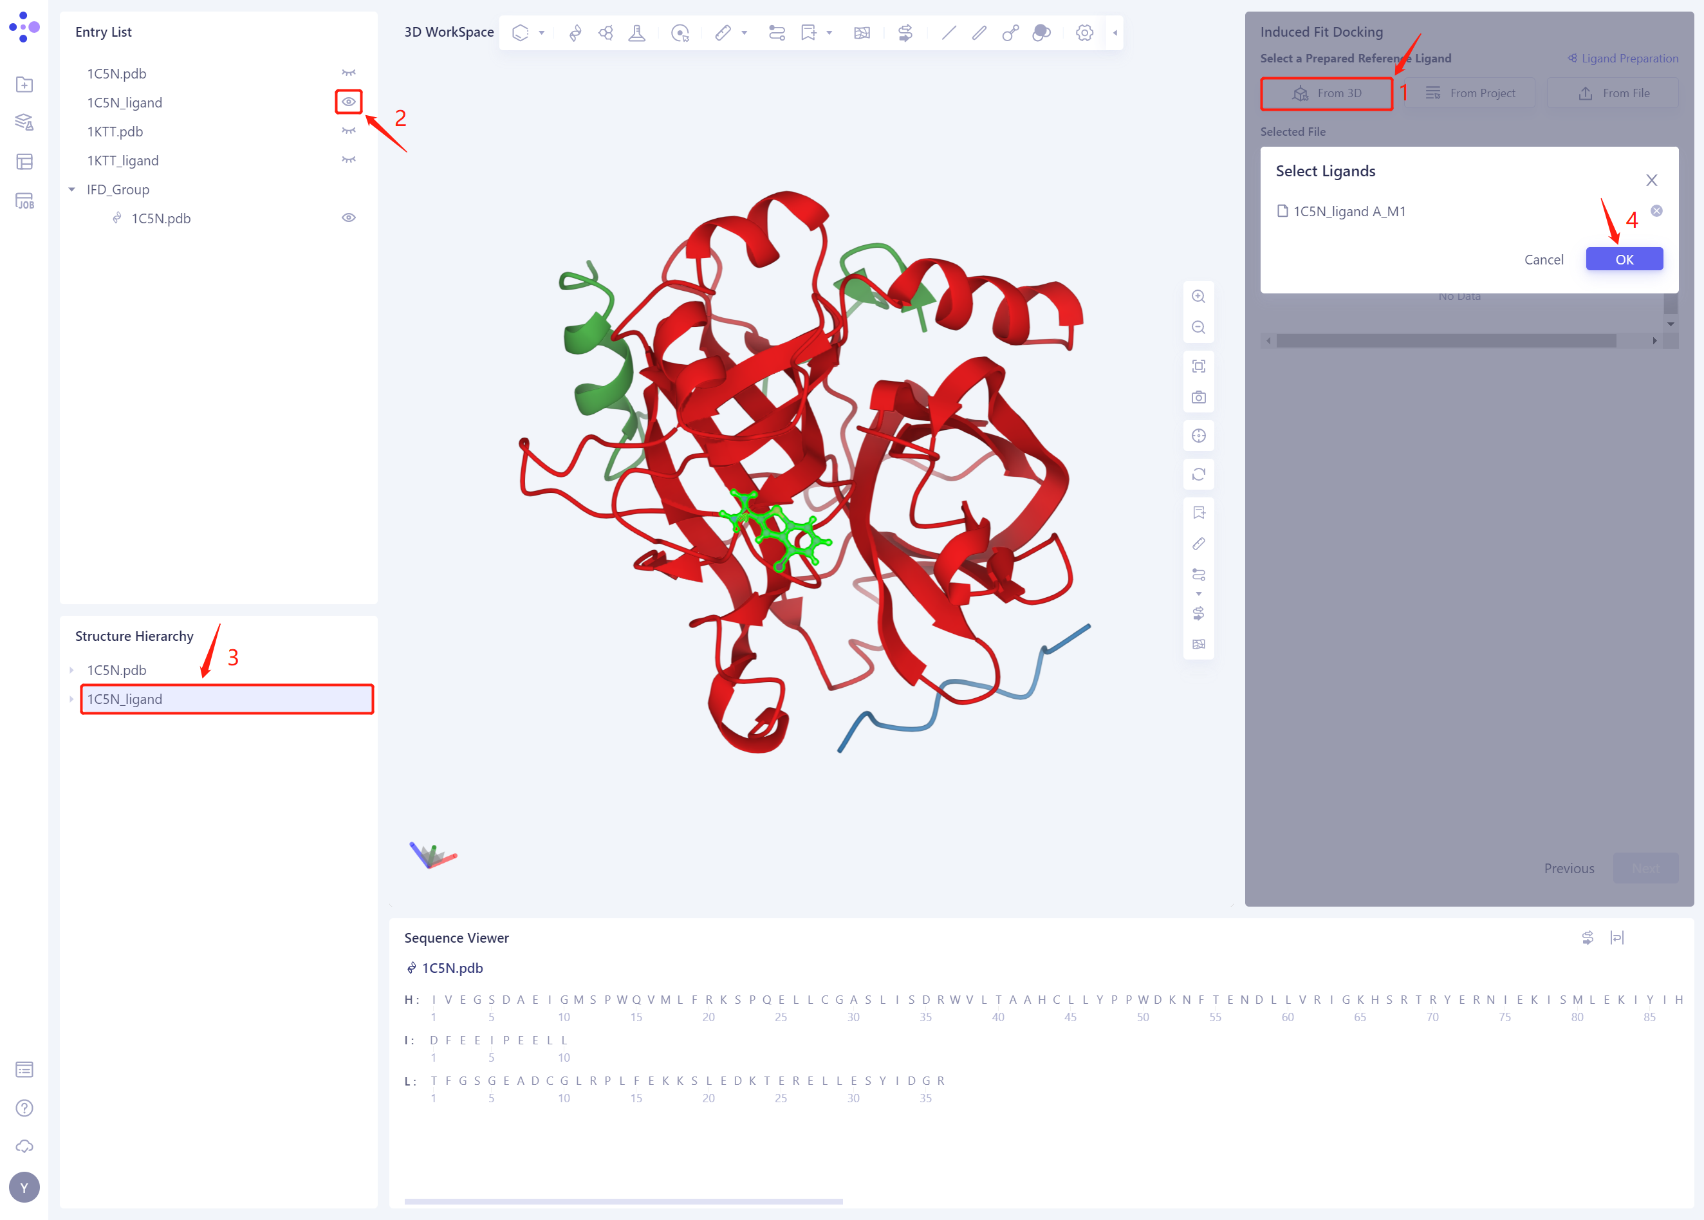Select the center-on-target icon in the side toolbar
Image resolution: width=1704 pixels, height=1220 pixels.
(x=1198, y=435)
